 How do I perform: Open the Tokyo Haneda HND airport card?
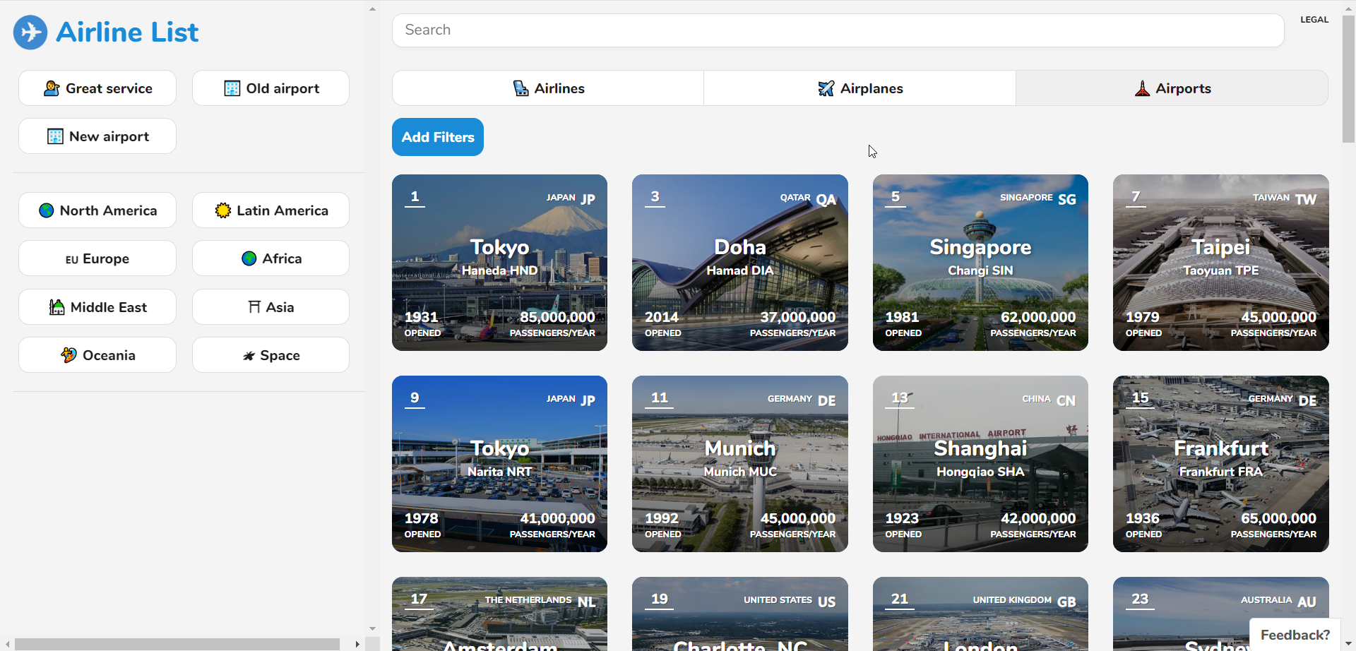pos(499,263)
